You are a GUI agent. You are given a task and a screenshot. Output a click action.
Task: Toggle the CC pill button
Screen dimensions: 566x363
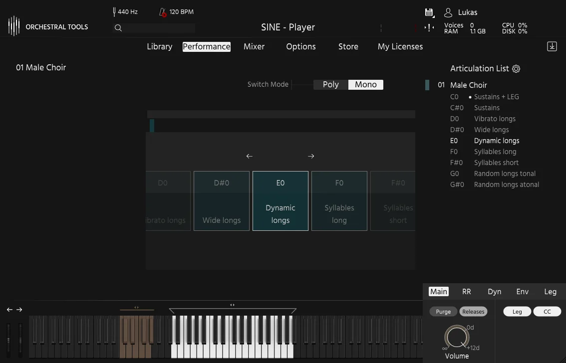point(547,312)
